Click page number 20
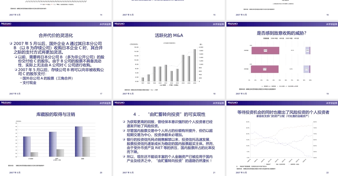Image resolution: width=338 pixels, height=176 pixels. pos(101,173)
